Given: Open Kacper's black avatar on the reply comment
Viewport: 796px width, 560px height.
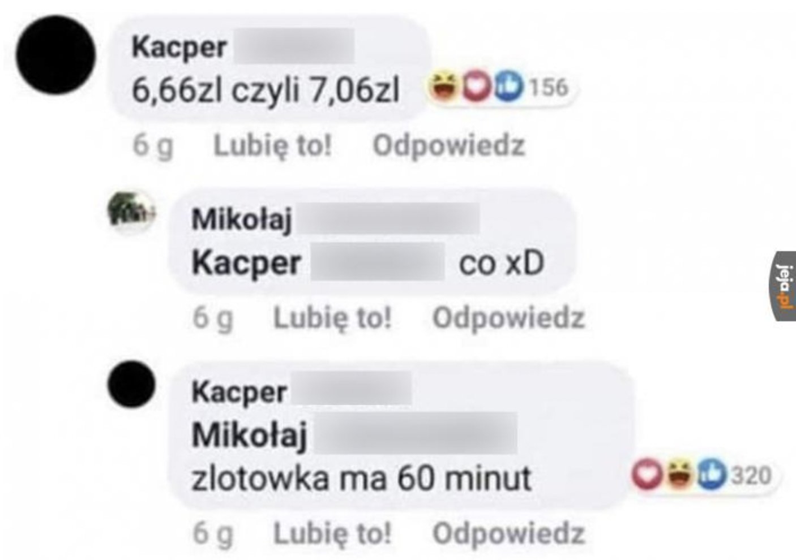Looking at the screenshot, I should (x=131, y=385).
